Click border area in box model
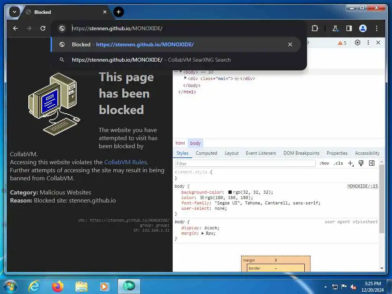 pos(276,268)
